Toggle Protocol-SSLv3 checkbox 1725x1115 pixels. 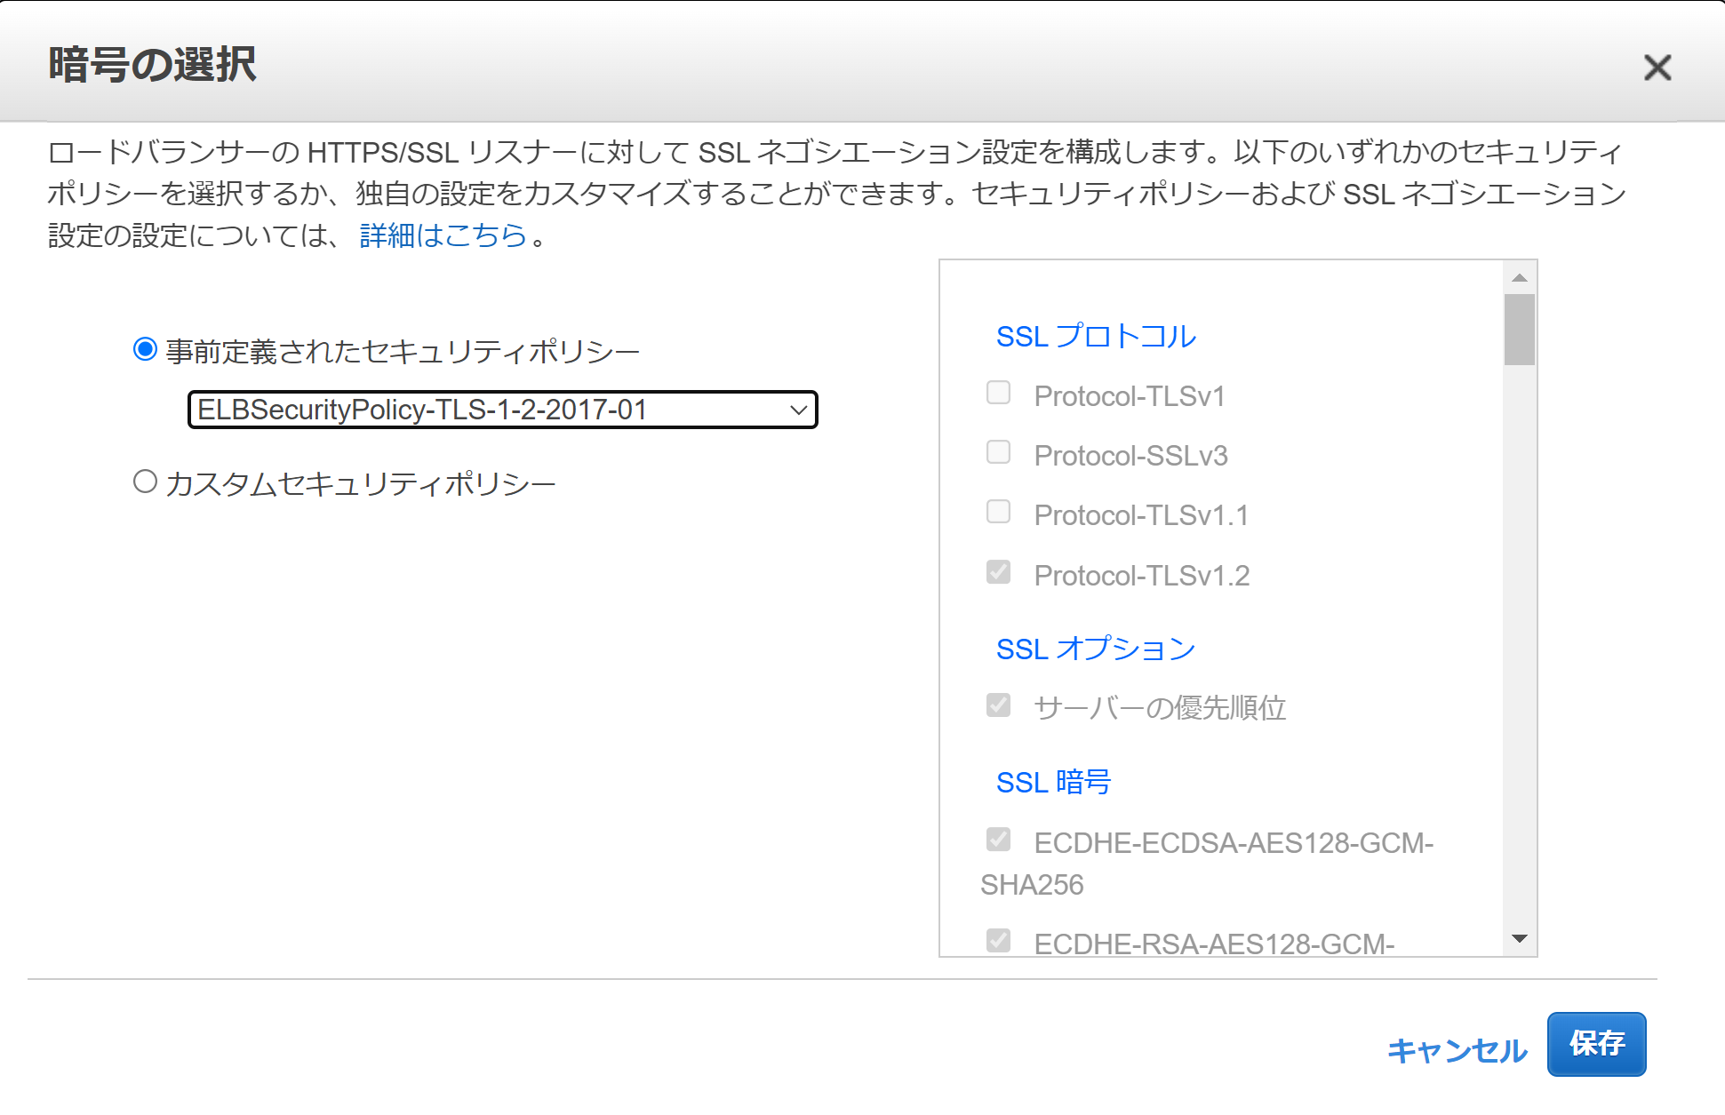click(x=998, y=452)
